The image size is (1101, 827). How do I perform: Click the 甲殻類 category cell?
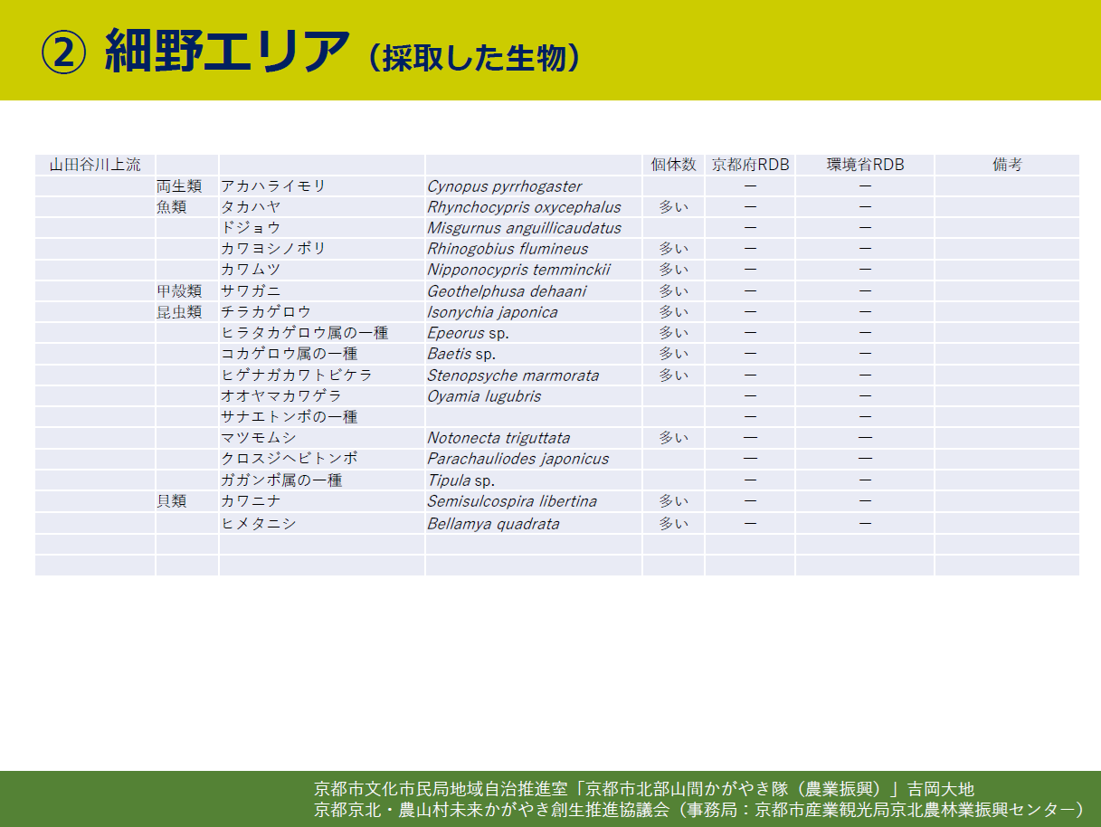tap(178, 291)
